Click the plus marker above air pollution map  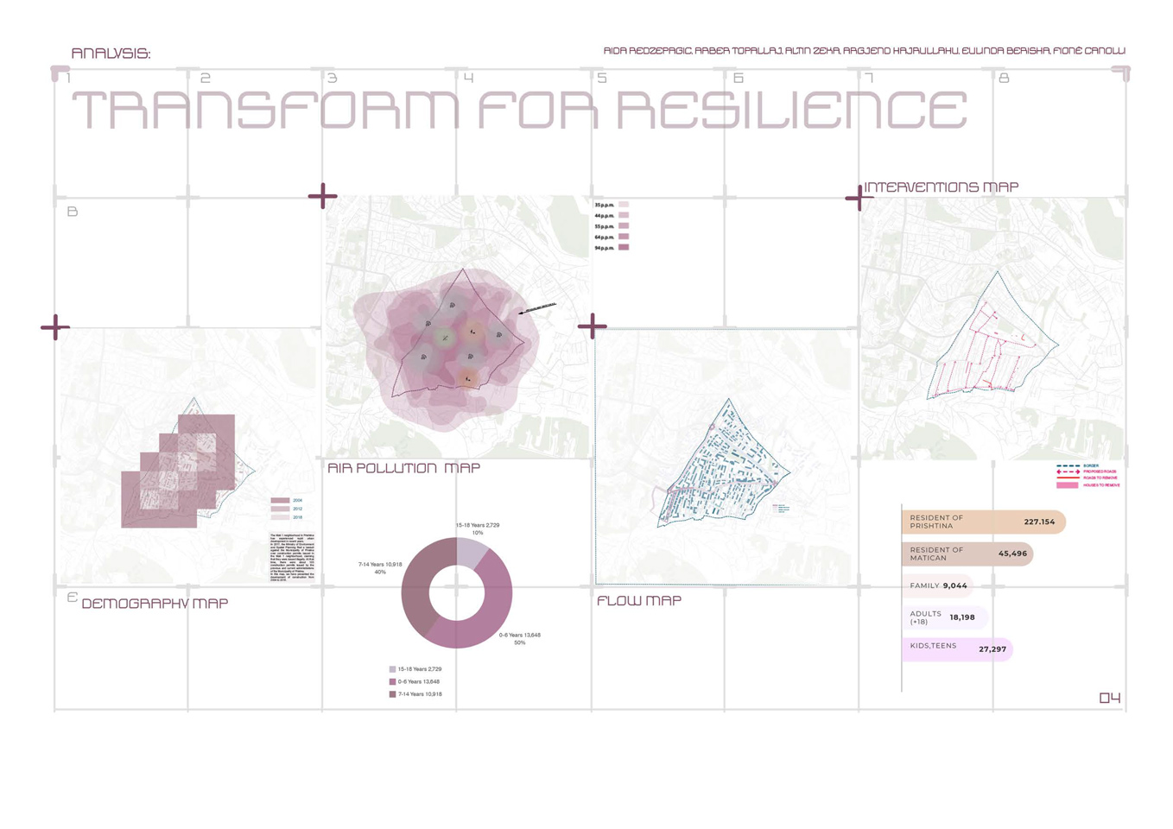pyautogui.click(x=322, y=196)
